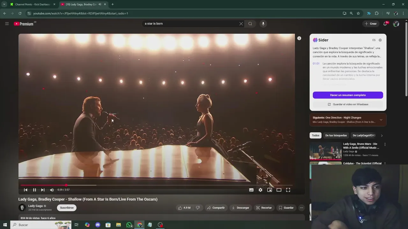
Task: Click the magnifier search button
Action: [250, 24]
